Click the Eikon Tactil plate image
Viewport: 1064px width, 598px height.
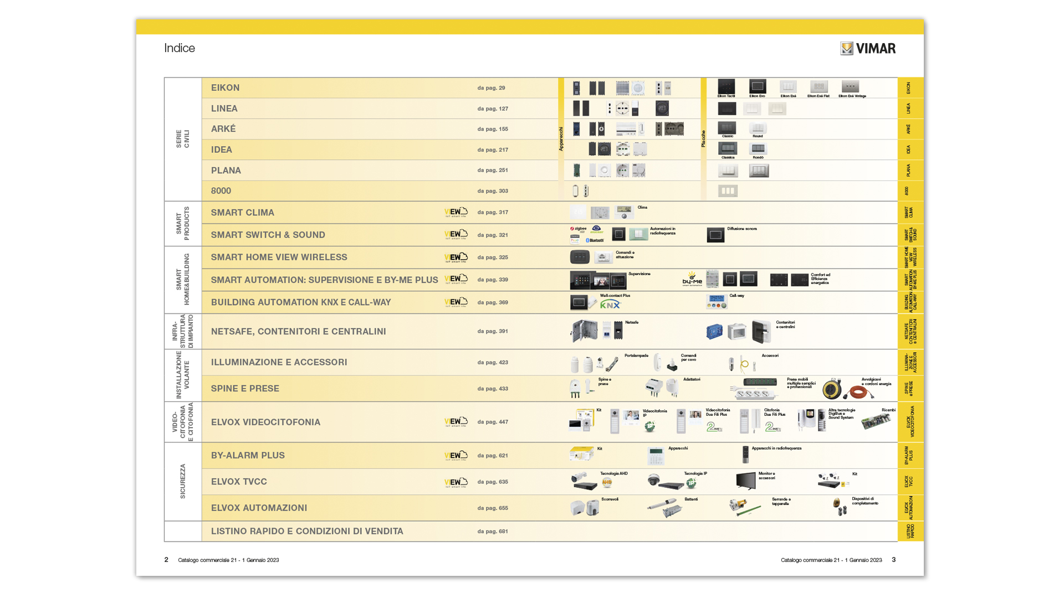(727, 86)
